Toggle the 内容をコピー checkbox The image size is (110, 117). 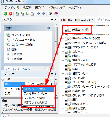click(x=66, y=91)
